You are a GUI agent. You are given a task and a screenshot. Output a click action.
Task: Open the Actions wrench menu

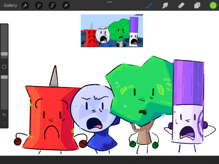25,5
